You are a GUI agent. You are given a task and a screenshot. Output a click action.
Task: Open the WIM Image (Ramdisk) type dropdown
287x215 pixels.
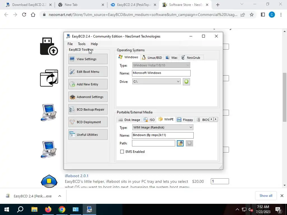pyautogui.click(x=163, y=127)
